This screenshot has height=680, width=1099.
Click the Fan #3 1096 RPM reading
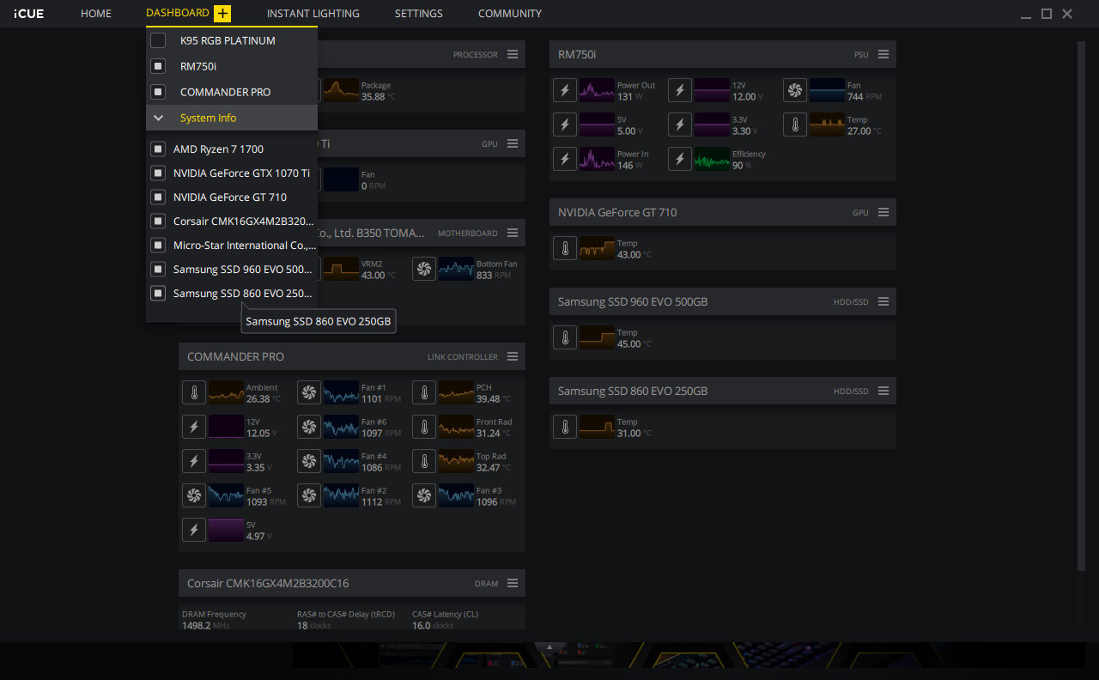click(496, 501)
